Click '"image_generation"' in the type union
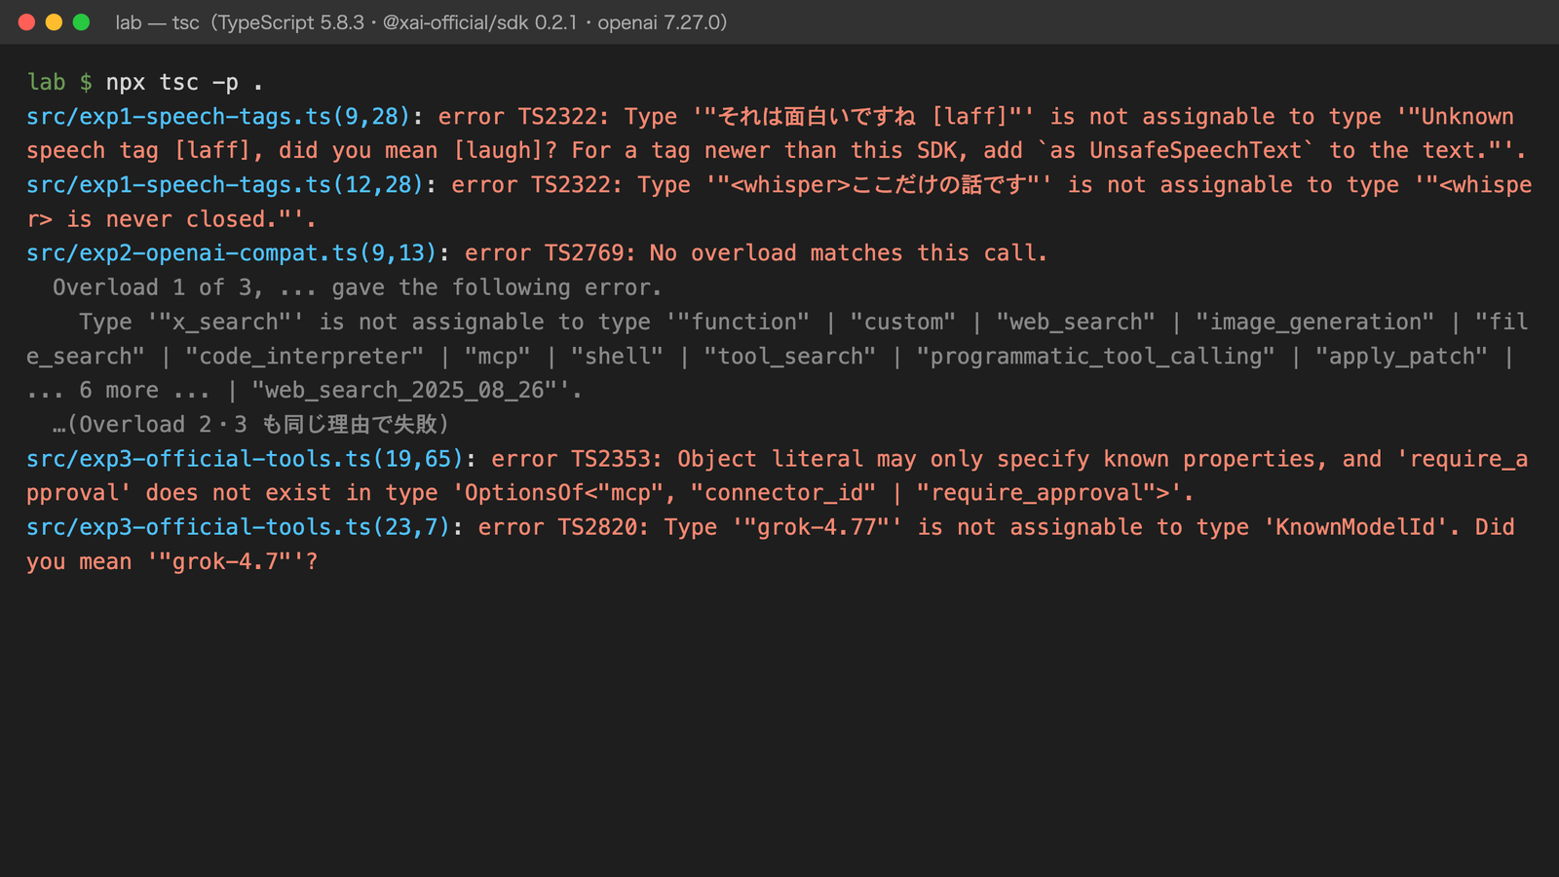The image size is (1559, 877). pos(1314,322)
